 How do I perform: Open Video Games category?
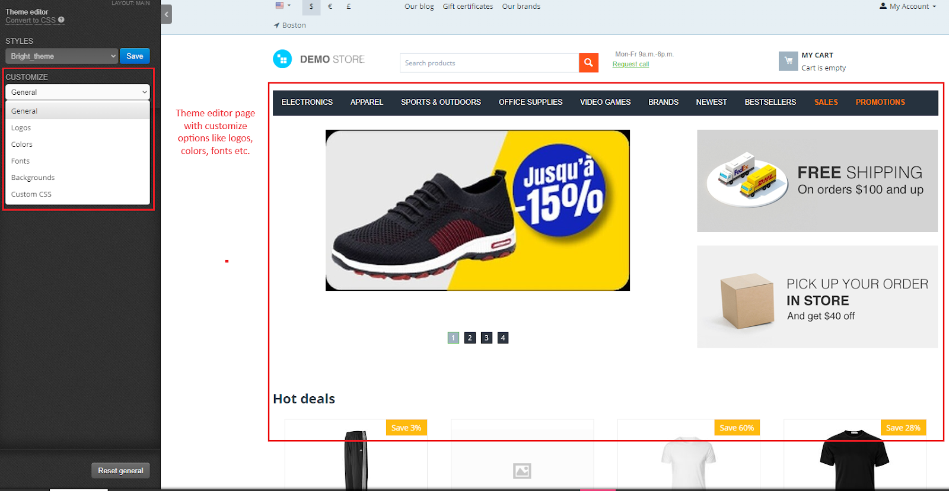[606, 102]
